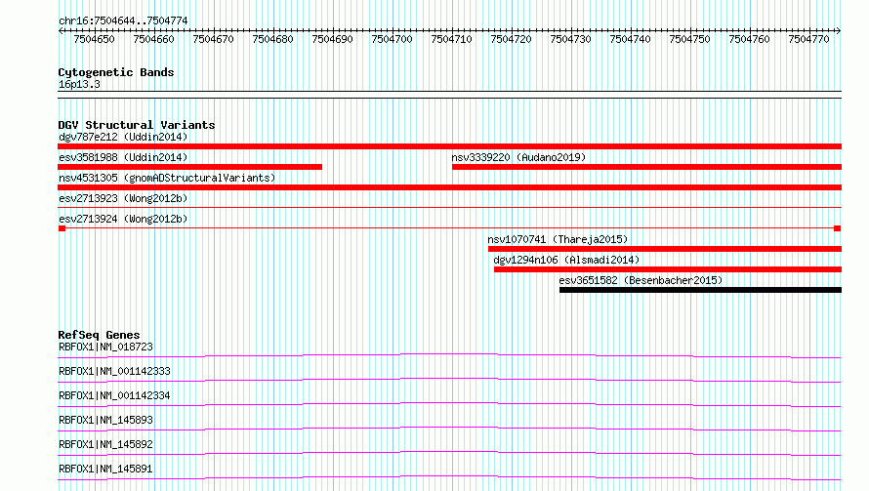Open nsv1070741 (Thareja2015) variant label
869x491 pixels.
(558, 239)
